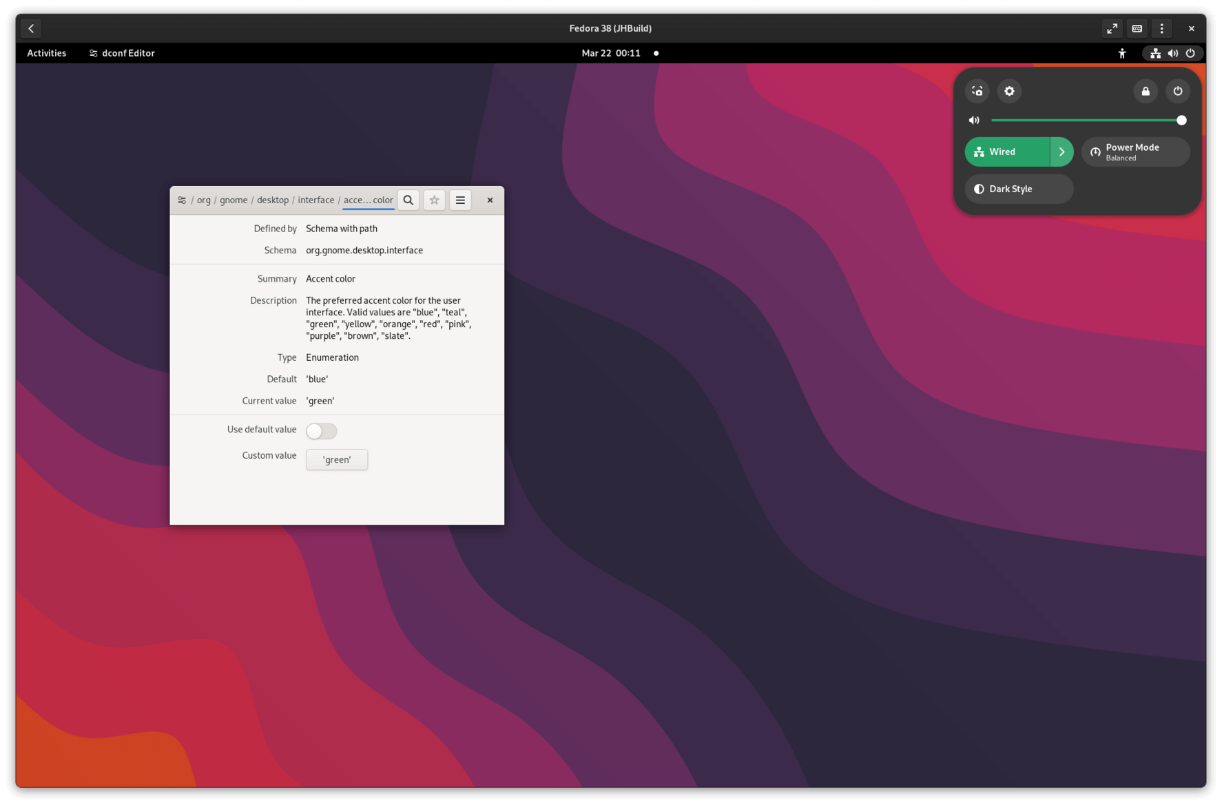Open GNOME Settings from Quick Settings

point(1010,90)
